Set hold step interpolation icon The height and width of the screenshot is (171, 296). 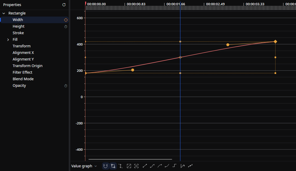tap(174, 166)
